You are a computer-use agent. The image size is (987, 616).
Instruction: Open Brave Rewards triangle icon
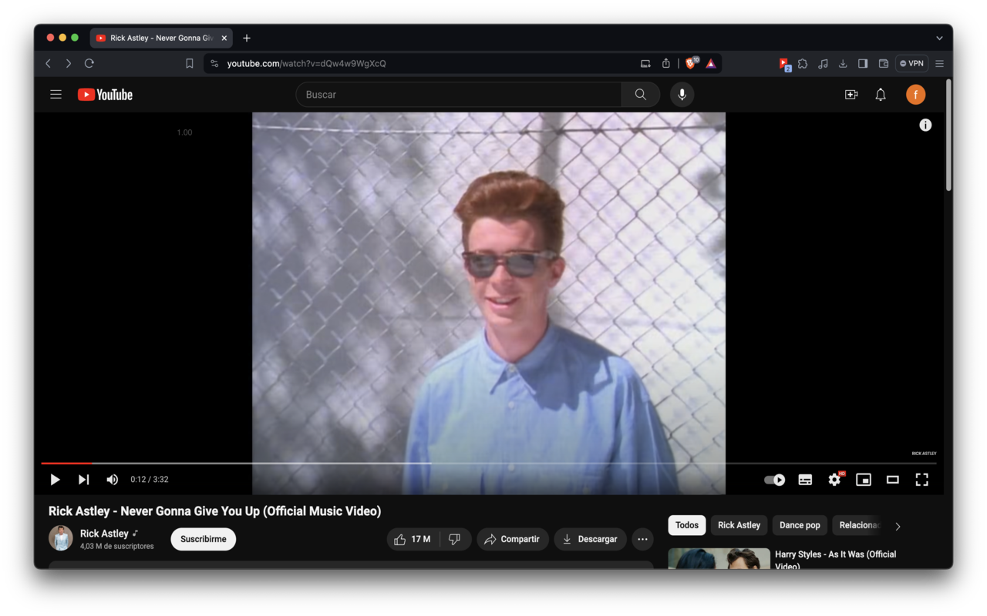click(711, 63)
